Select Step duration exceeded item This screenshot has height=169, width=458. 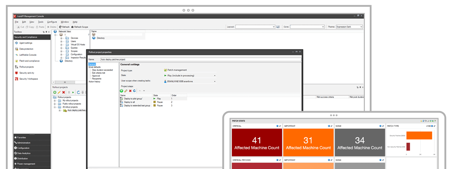pyautogui.click(x=102, y=70)
